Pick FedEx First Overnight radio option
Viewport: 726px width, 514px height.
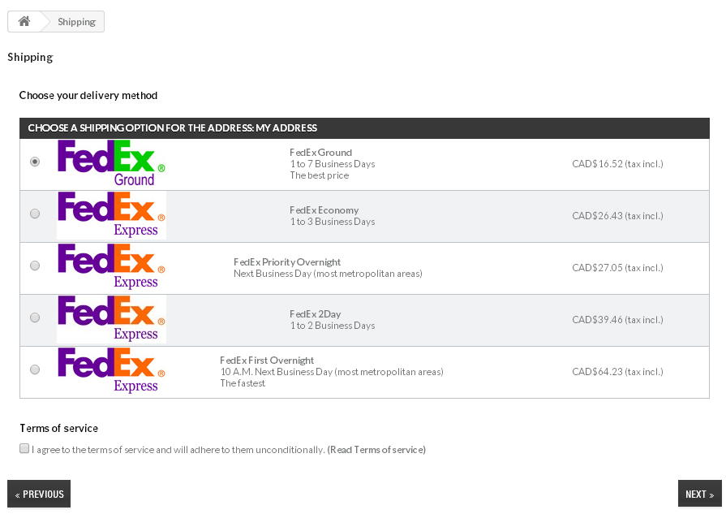click(x=35, y=369)
